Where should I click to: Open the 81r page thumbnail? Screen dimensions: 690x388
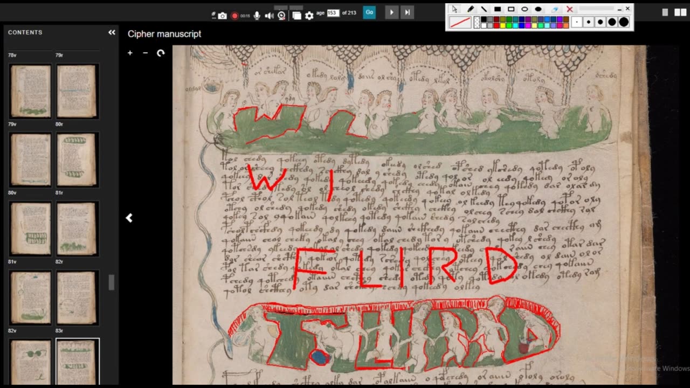[x=77, y=160]
